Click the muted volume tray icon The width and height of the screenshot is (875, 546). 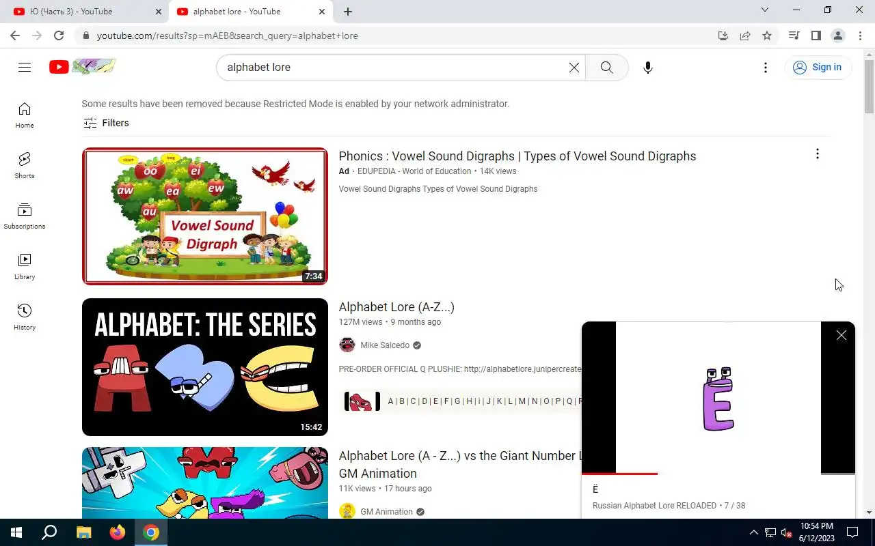pos(786,532)
